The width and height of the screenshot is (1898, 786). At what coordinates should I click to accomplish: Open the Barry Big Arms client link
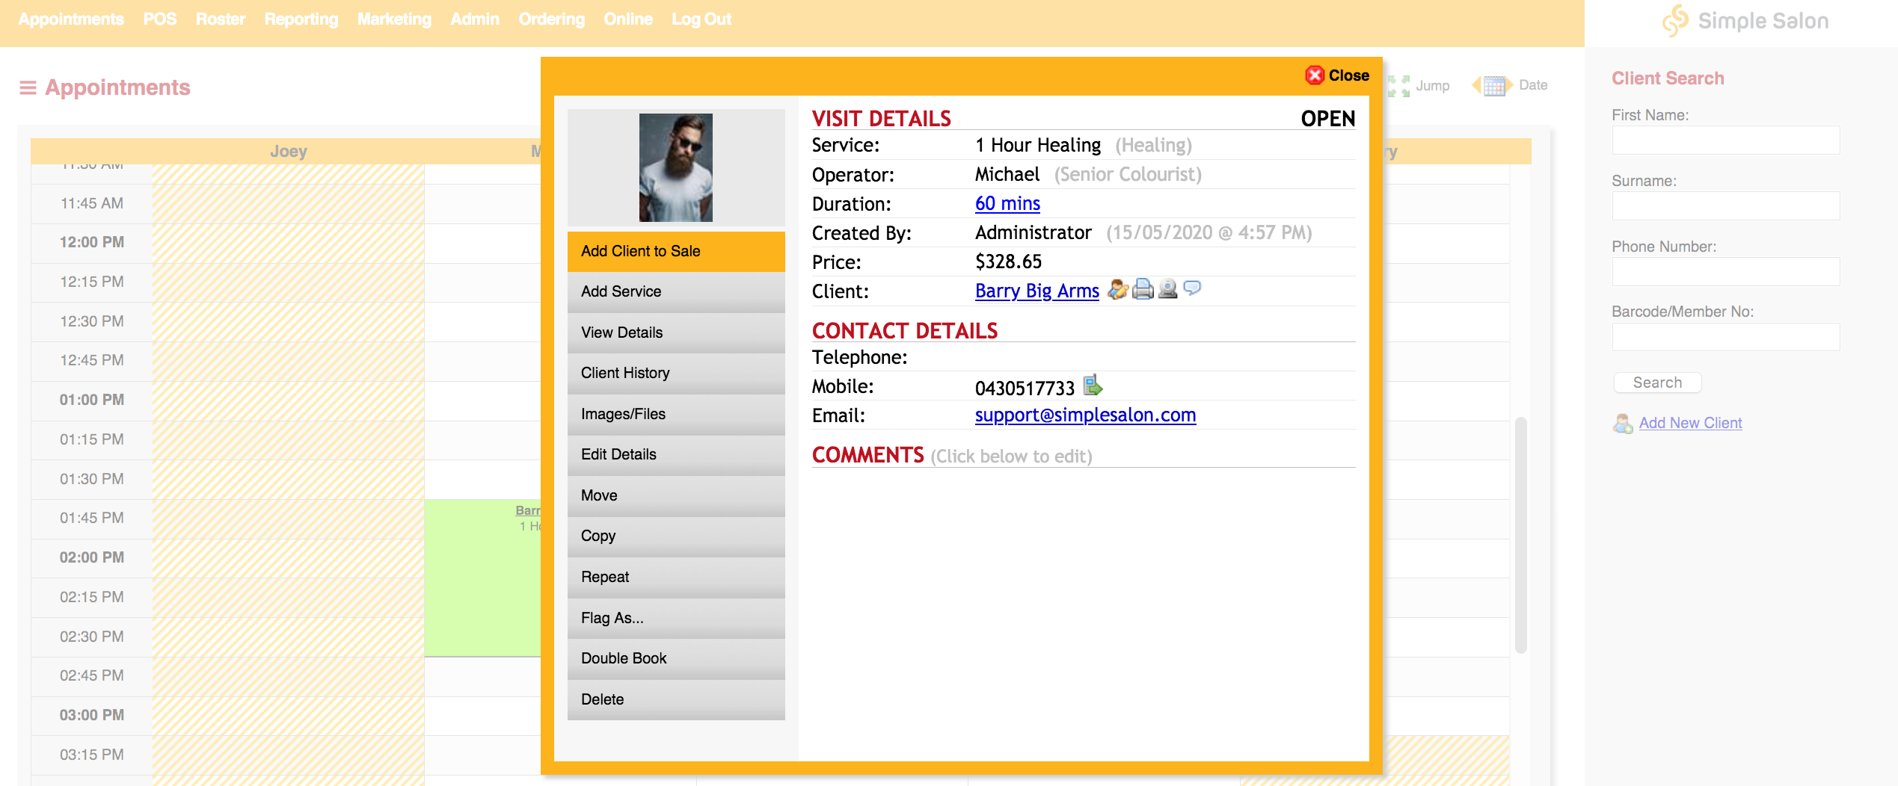[1036, 291]
